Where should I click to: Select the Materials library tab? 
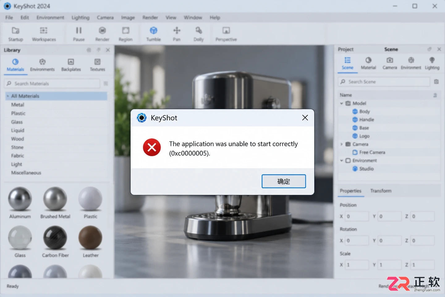tap(15, 65)
